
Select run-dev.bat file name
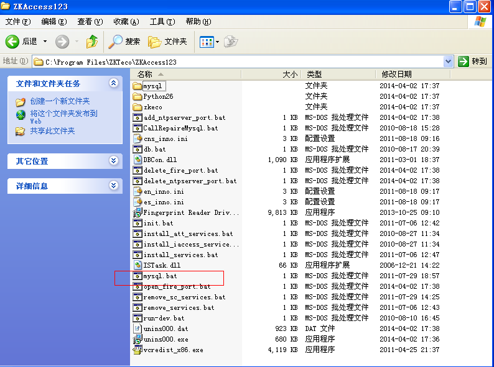coord(164,319)
